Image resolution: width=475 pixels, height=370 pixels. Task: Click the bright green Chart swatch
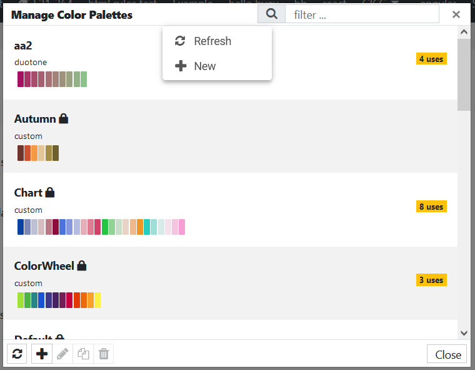pyautogui.click(x=105, y=227)
